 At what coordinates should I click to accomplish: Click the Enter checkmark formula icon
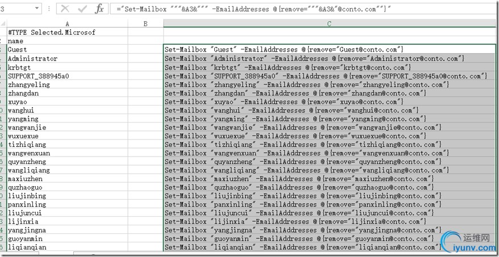click(x=82, y=9)
